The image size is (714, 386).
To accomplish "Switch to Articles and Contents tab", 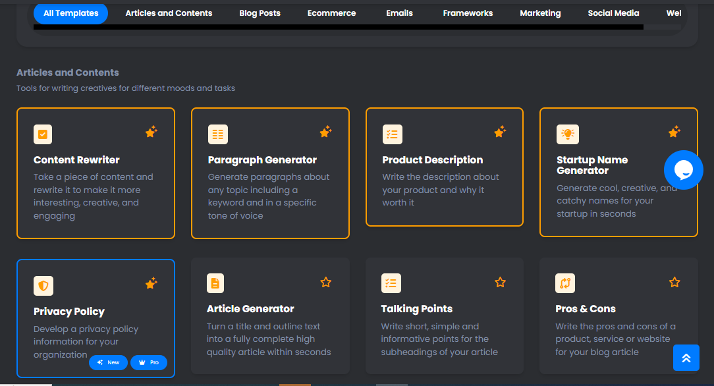I will 169,13.
